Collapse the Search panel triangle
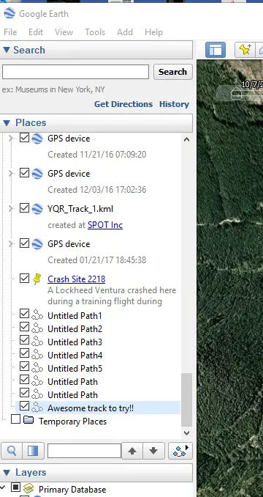The image size is (263, 497). tap(7, 50)
